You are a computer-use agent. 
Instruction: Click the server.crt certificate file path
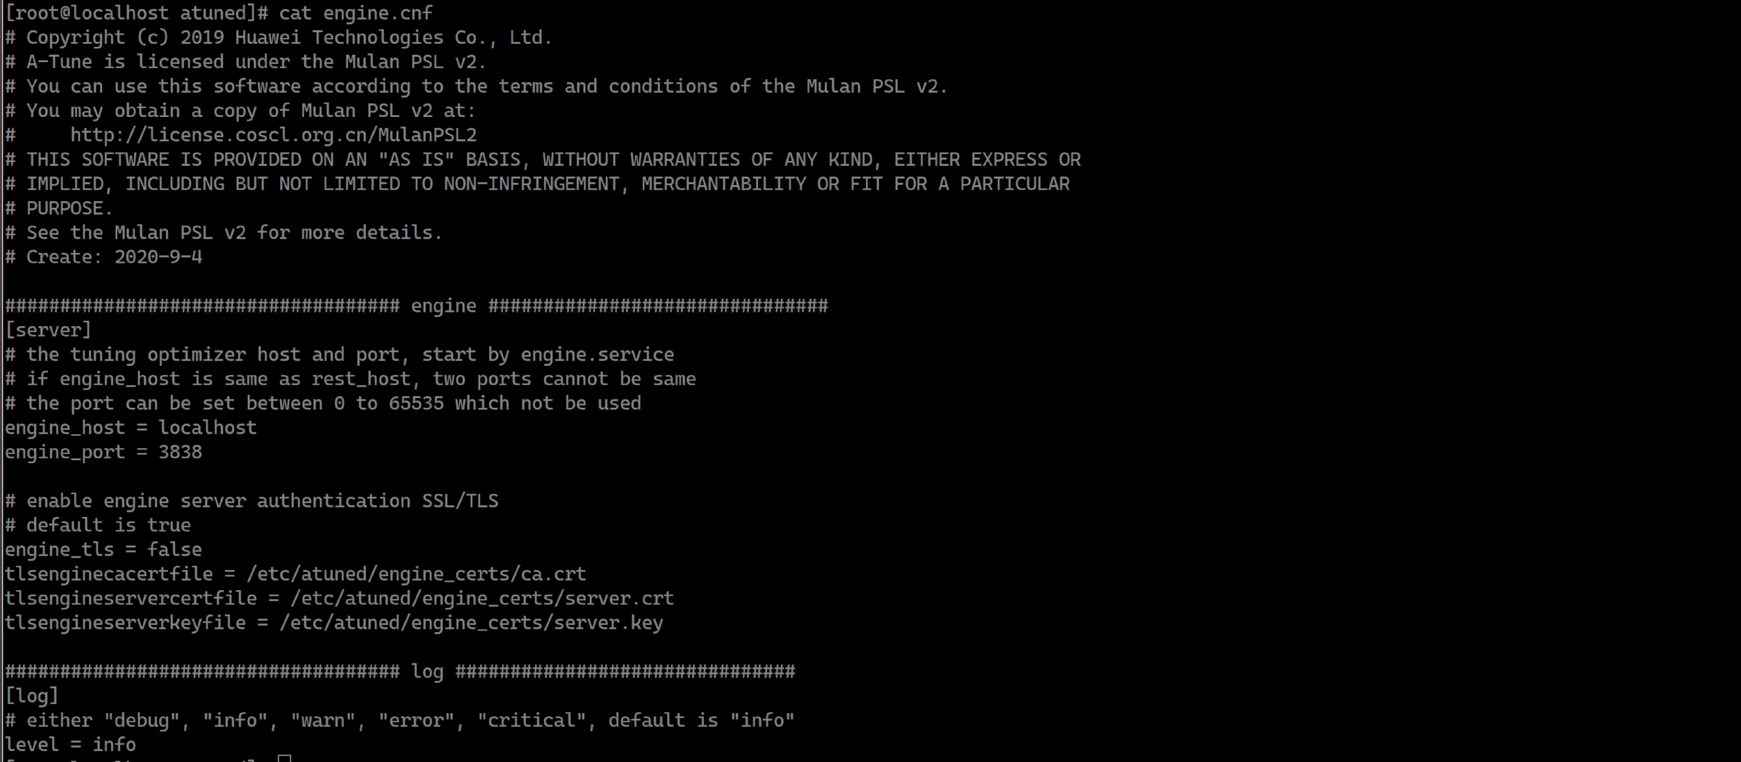(x=482, y=599)
